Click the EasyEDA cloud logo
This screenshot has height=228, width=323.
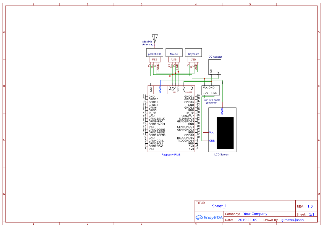[x=199, y=218]
